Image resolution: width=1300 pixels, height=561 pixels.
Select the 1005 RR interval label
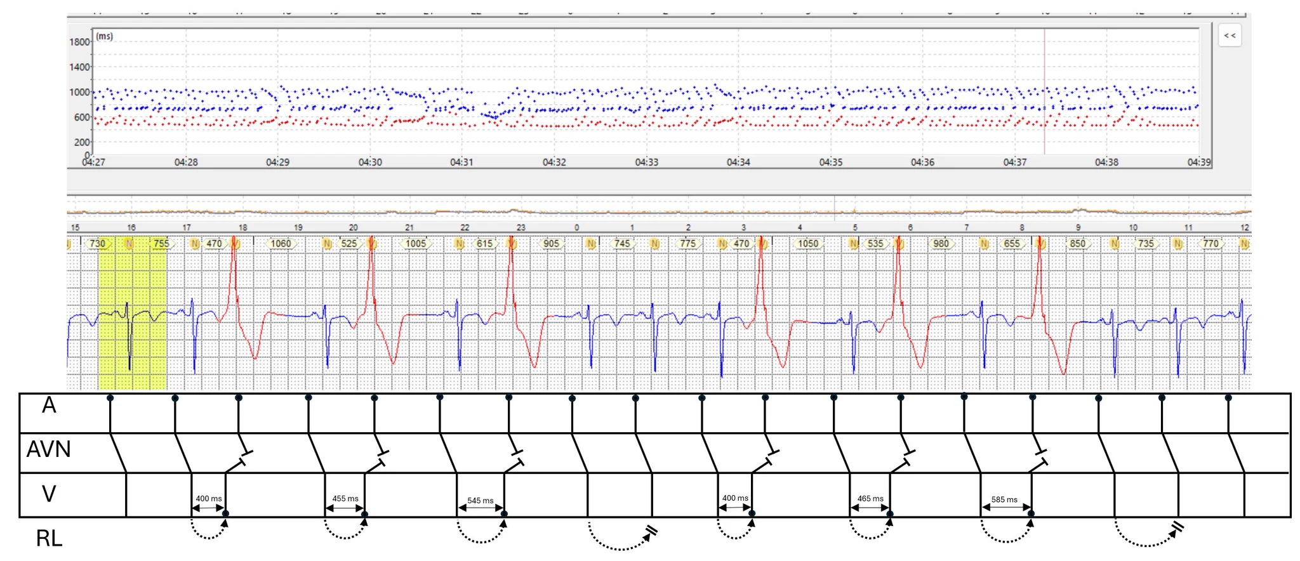point(416,244)
